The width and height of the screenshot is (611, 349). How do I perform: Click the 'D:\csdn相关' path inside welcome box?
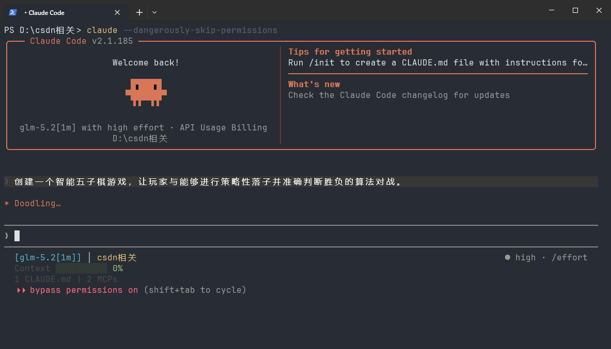coord(140,139)
